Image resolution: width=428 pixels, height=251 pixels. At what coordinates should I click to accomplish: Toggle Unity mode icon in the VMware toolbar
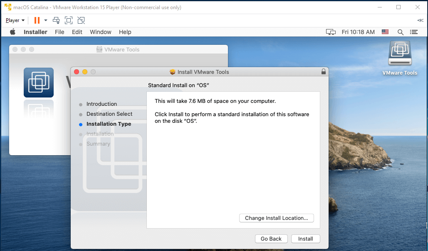(81, 20)
